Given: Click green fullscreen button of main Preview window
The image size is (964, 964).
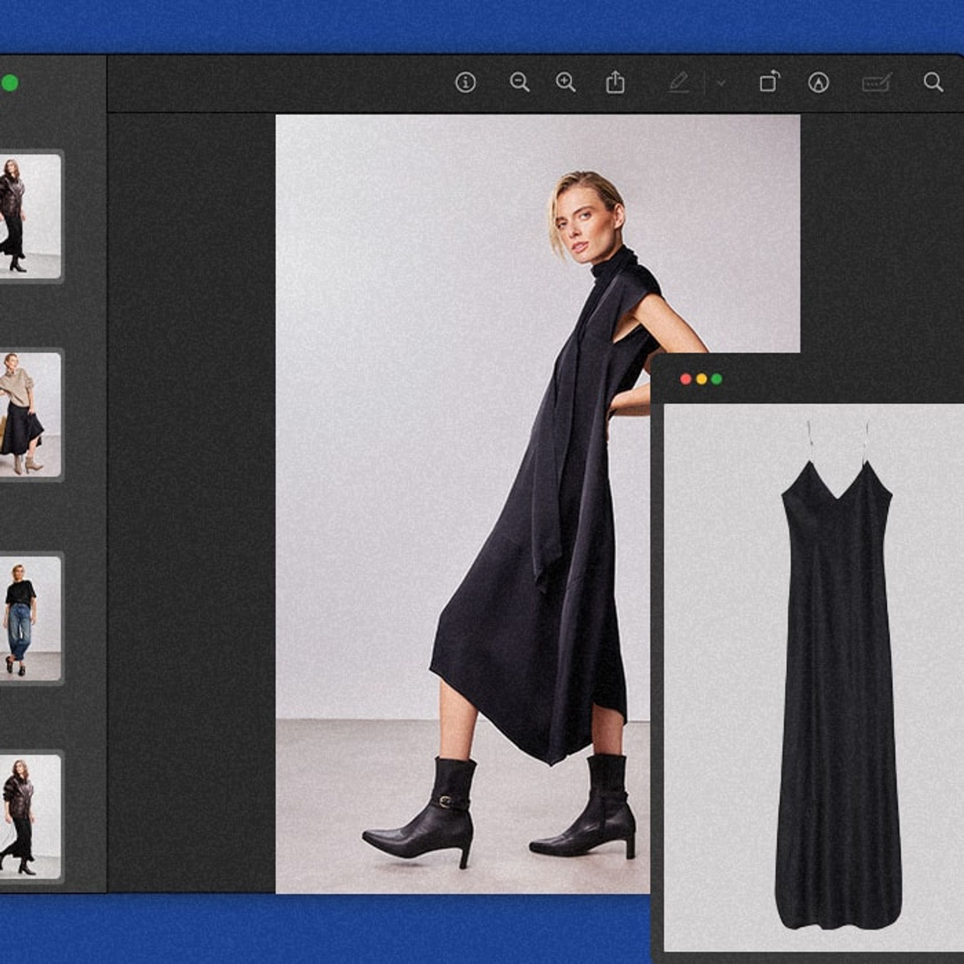Looking at the screenshot, I should (10, 83).
